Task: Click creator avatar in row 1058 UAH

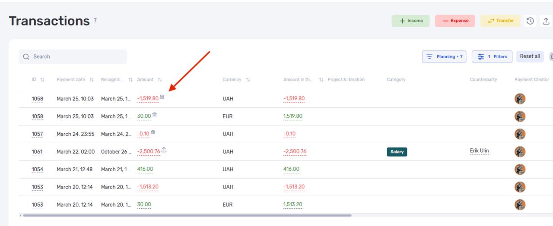Action: (x=520, y=99)
